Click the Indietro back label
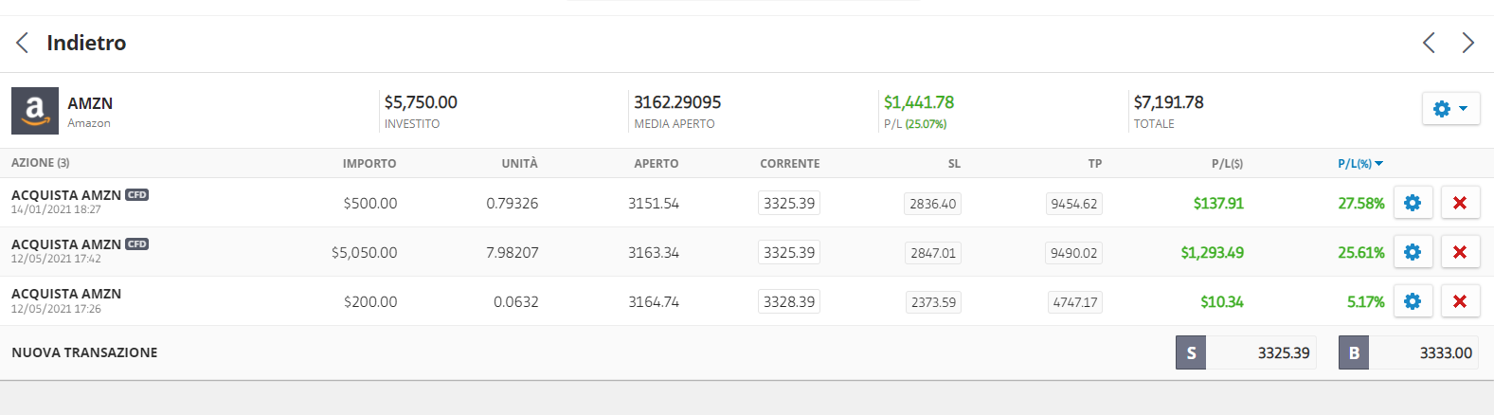 click(x=86, y=43)
